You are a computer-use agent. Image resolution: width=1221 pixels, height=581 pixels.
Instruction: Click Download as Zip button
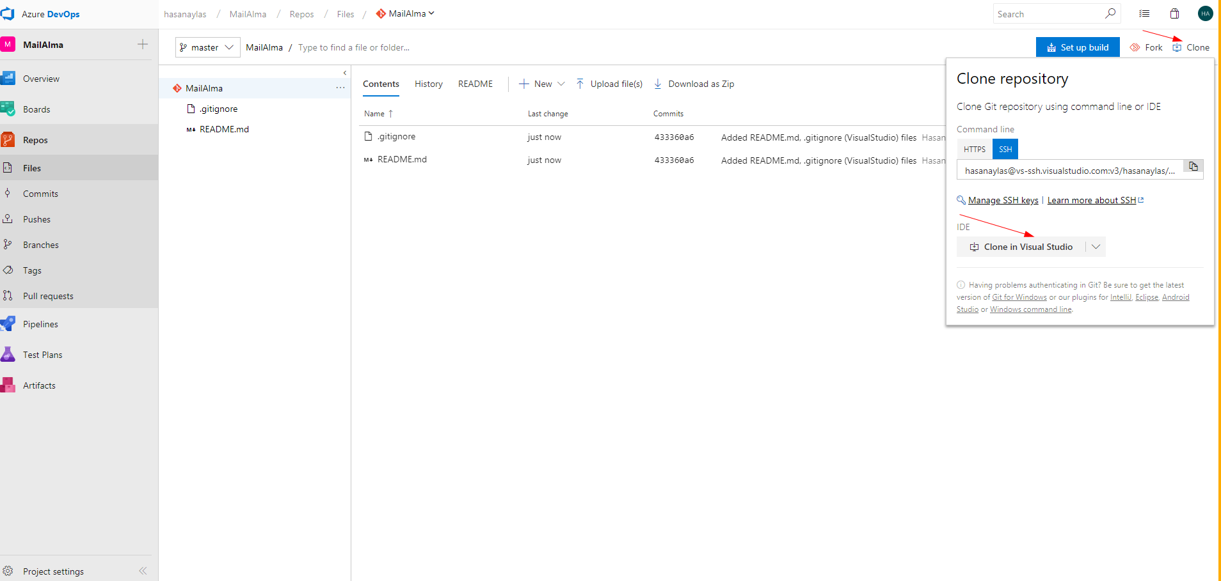694,84
